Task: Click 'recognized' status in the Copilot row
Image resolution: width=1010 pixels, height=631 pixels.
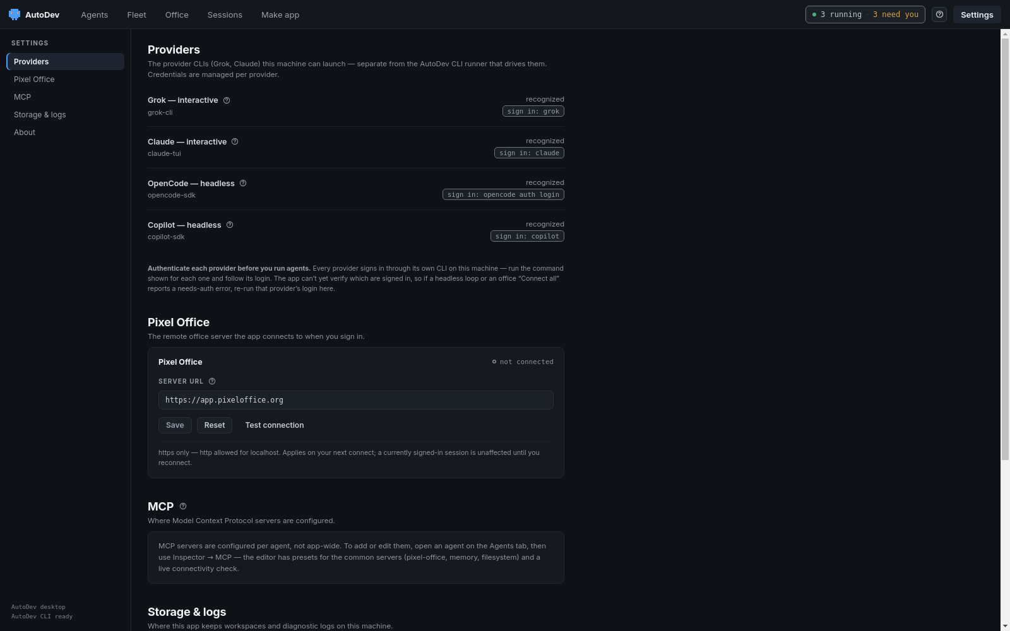Action: pyautogui.click(x=545, y=224)
